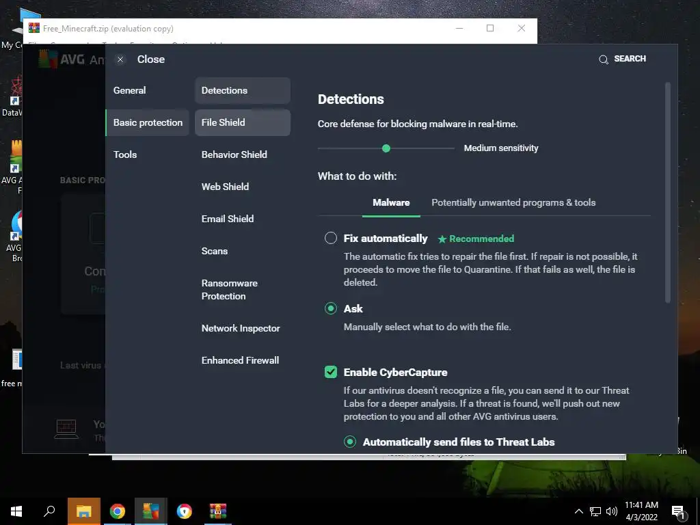Viewport: 700px width, 525px height.
Task: Switch to the Malware tab
Action: 391,203
